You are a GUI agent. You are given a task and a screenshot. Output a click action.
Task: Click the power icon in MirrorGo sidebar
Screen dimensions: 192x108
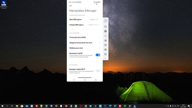click(x=105, y=27)
